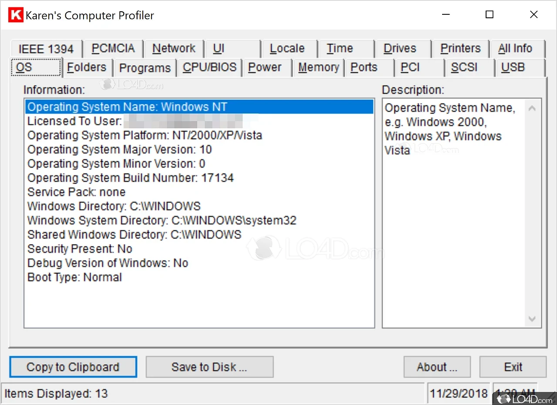Click the Save to Disk button
This screenshot has height=405, width=557.
click(209, 367)
